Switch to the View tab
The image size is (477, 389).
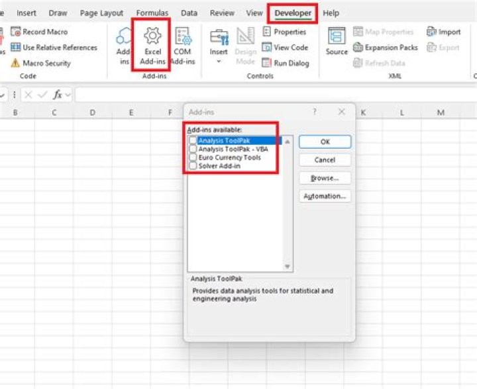pyautogui.click(x=254, y=13)
